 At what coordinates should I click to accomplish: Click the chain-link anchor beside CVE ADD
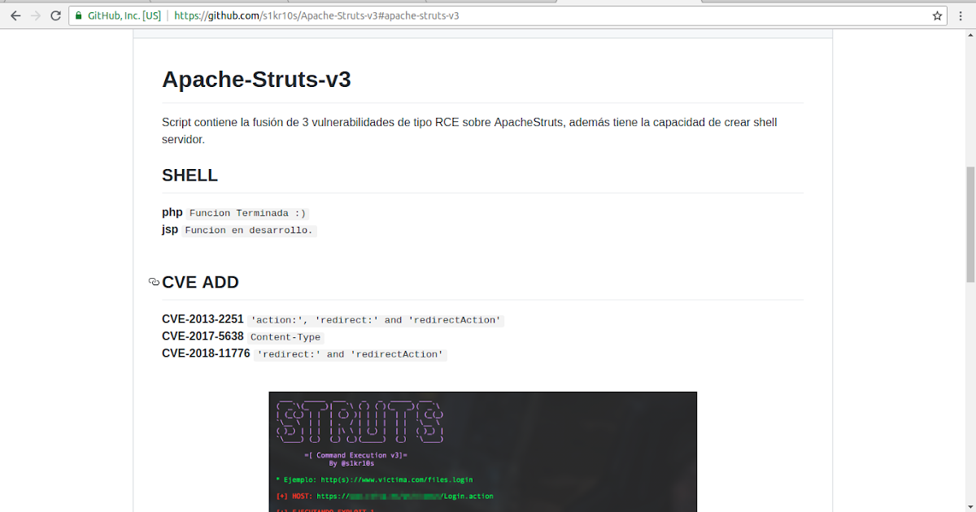(x=154, y=282)
